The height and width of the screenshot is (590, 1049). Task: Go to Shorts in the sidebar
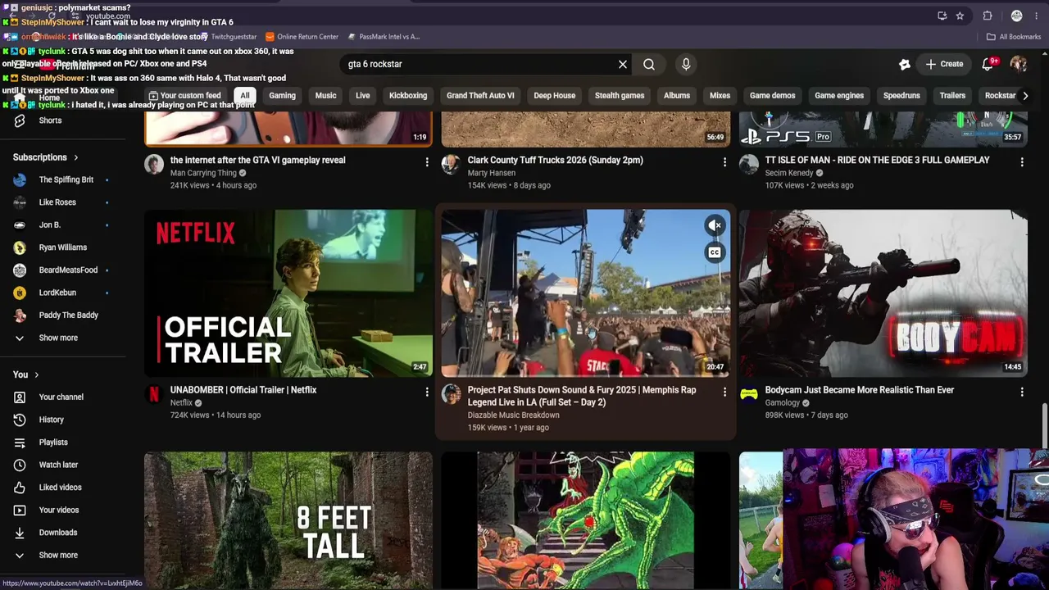[x=50, y=120]
